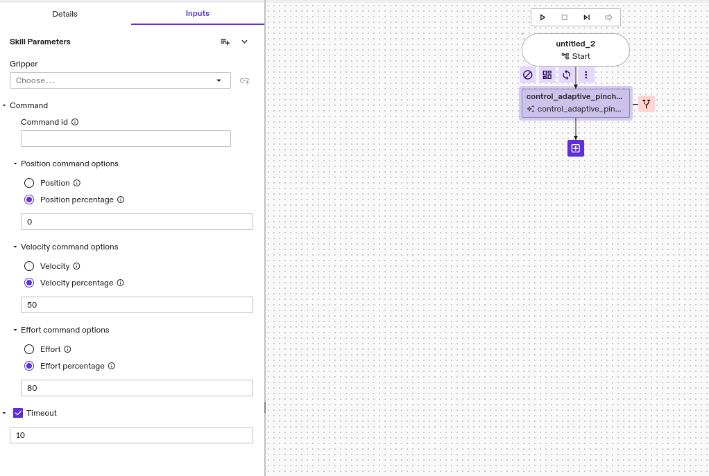The image size is (709, 476).
Task: Enable the Timeout checkbox
Action: [x=17, y=413]
